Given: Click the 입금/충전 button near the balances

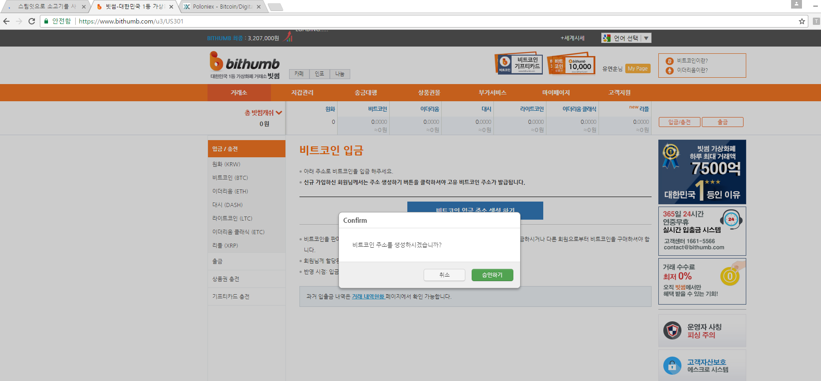Looking at the screenshot, I should point(679,122).
